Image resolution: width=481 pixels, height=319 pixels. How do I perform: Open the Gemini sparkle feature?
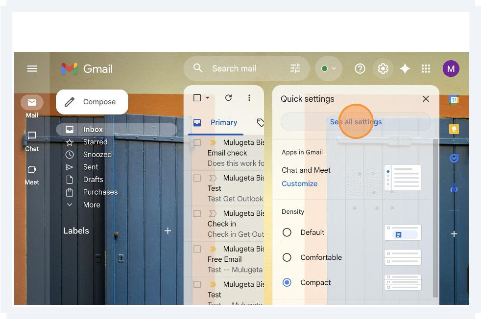405,68
